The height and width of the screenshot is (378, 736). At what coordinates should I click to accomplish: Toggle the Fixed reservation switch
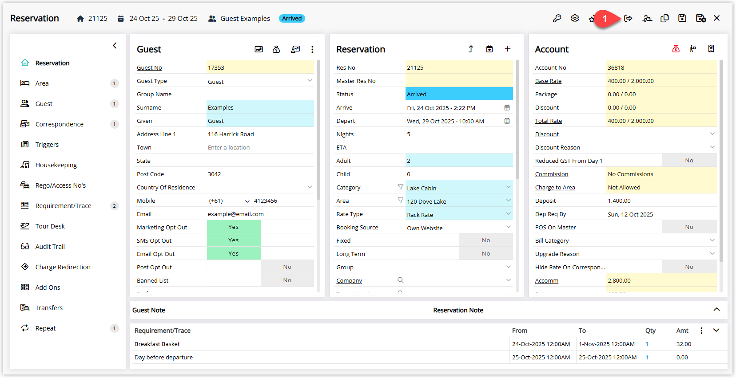486,240
